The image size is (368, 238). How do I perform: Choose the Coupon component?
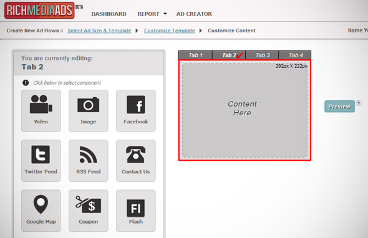tap(88, 211)
